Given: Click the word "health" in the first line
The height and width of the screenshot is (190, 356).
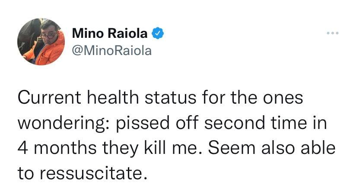Looking at the screenshot, I should coord(113,98).
